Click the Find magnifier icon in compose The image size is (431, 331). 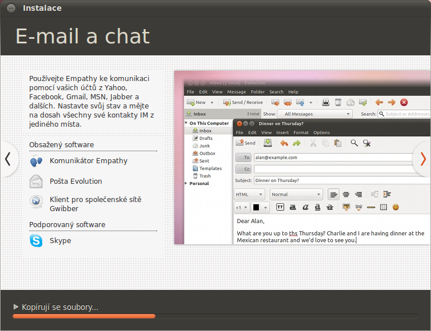click(354, 143)
